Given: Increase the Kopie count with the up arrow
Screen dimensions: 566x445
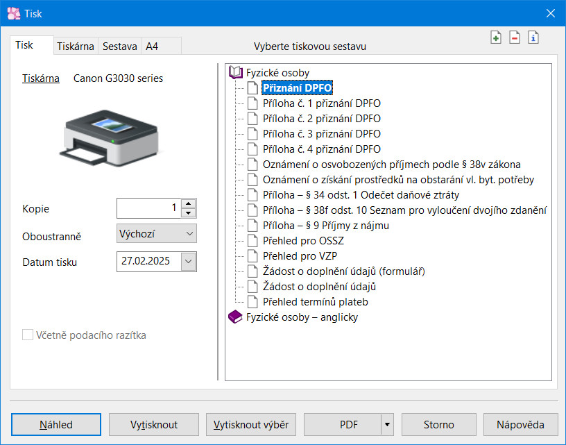Looking at the screenshot, I should tap(189, 203).
